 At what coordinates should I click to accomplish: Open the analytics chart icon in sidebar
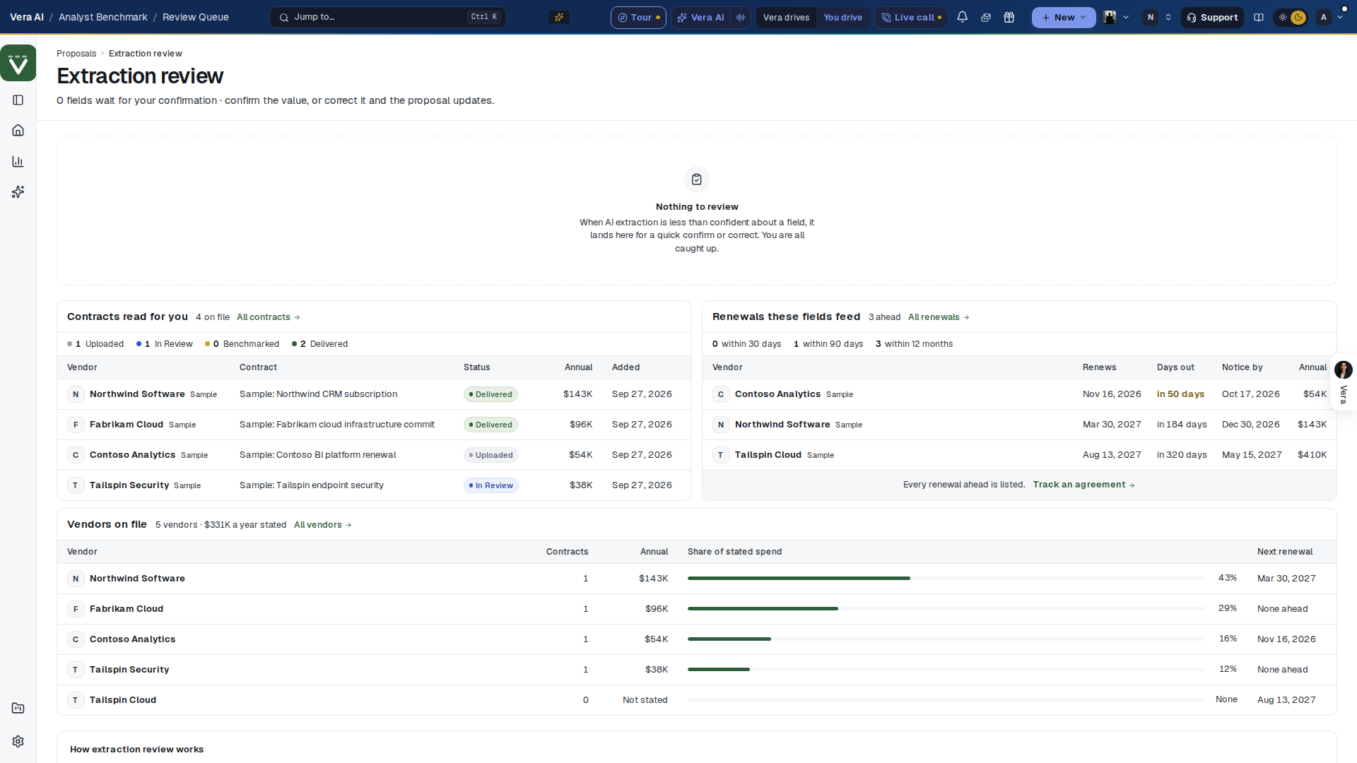click(18, 161)
